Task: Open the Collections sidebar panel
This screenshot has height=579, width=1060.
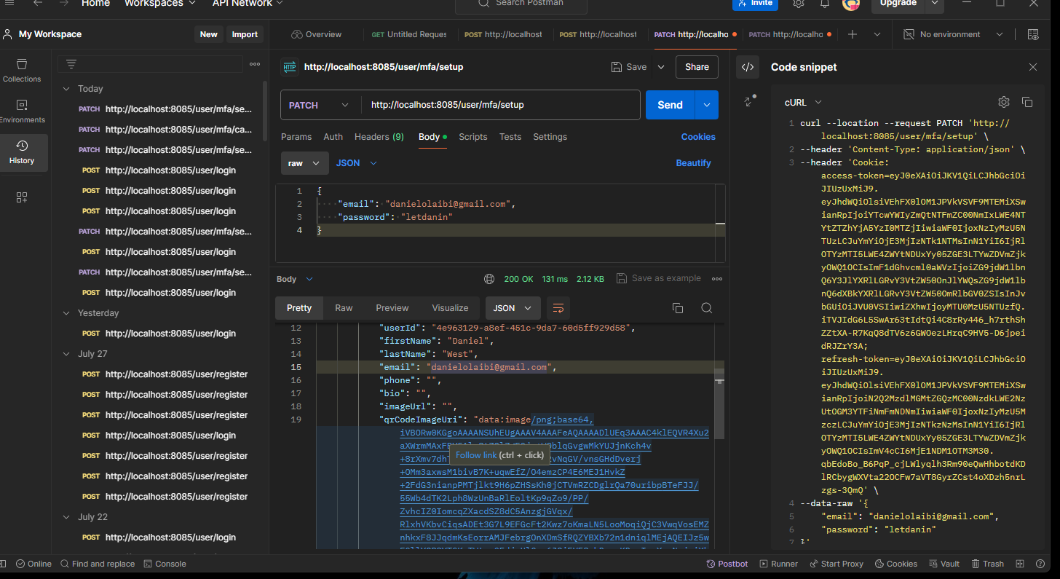Action: 22,70
